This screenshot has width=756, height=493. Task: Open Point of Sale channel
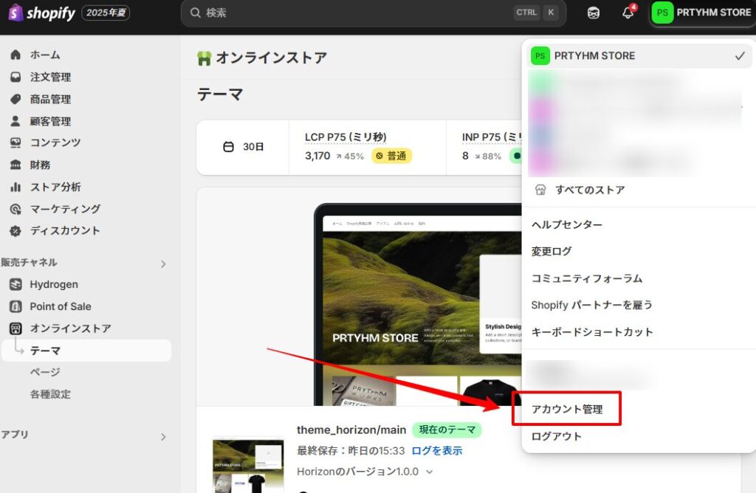61,306
